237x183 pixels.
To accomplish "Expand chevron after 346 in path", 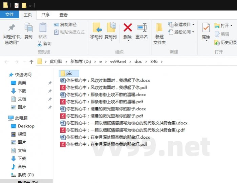I will click(x=162, y=62).
